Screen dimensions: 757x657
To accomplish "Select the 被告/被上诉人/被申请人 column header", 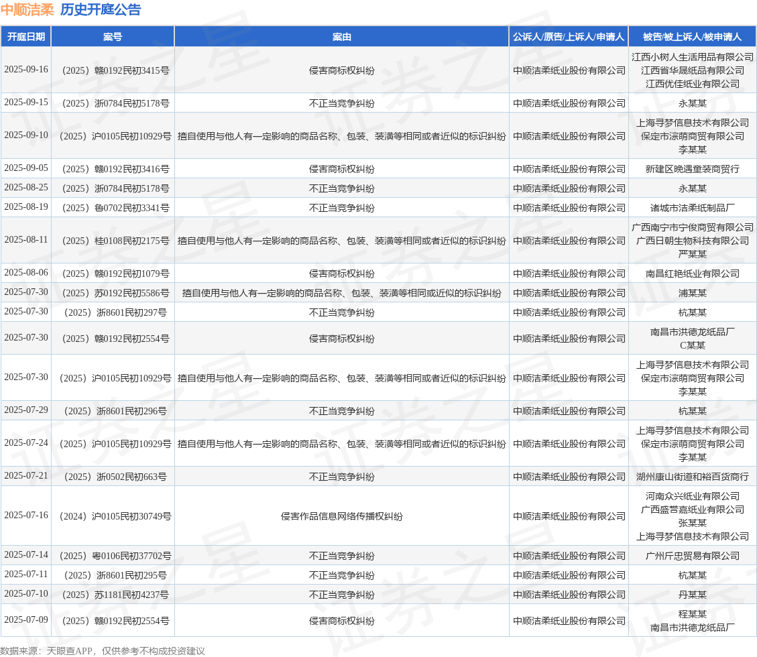I will 693,37.
